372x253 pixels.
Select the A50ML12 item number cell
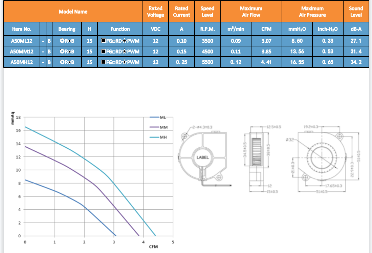click(x=22, y=41)
